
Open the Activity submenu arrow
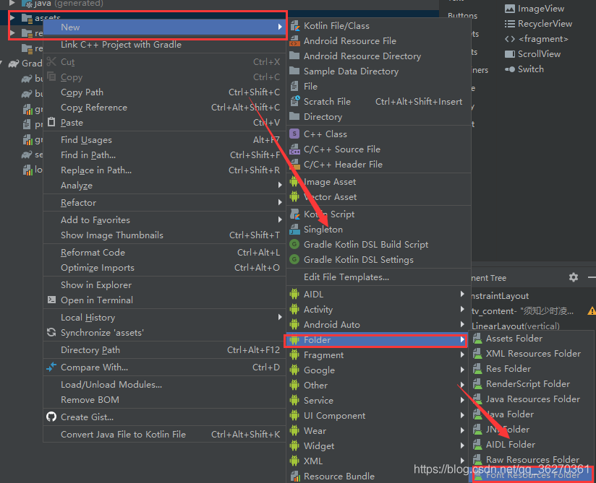click(461, 309)
